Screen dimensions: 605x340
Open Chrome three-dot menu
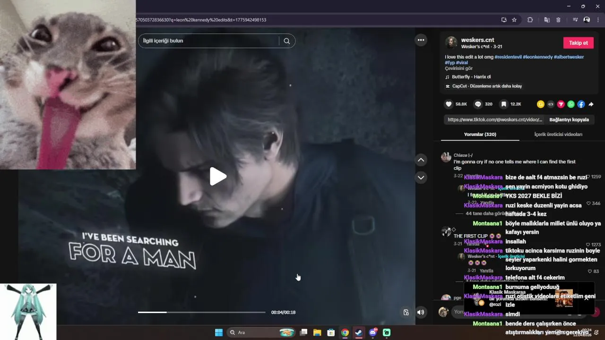(598, 20)
